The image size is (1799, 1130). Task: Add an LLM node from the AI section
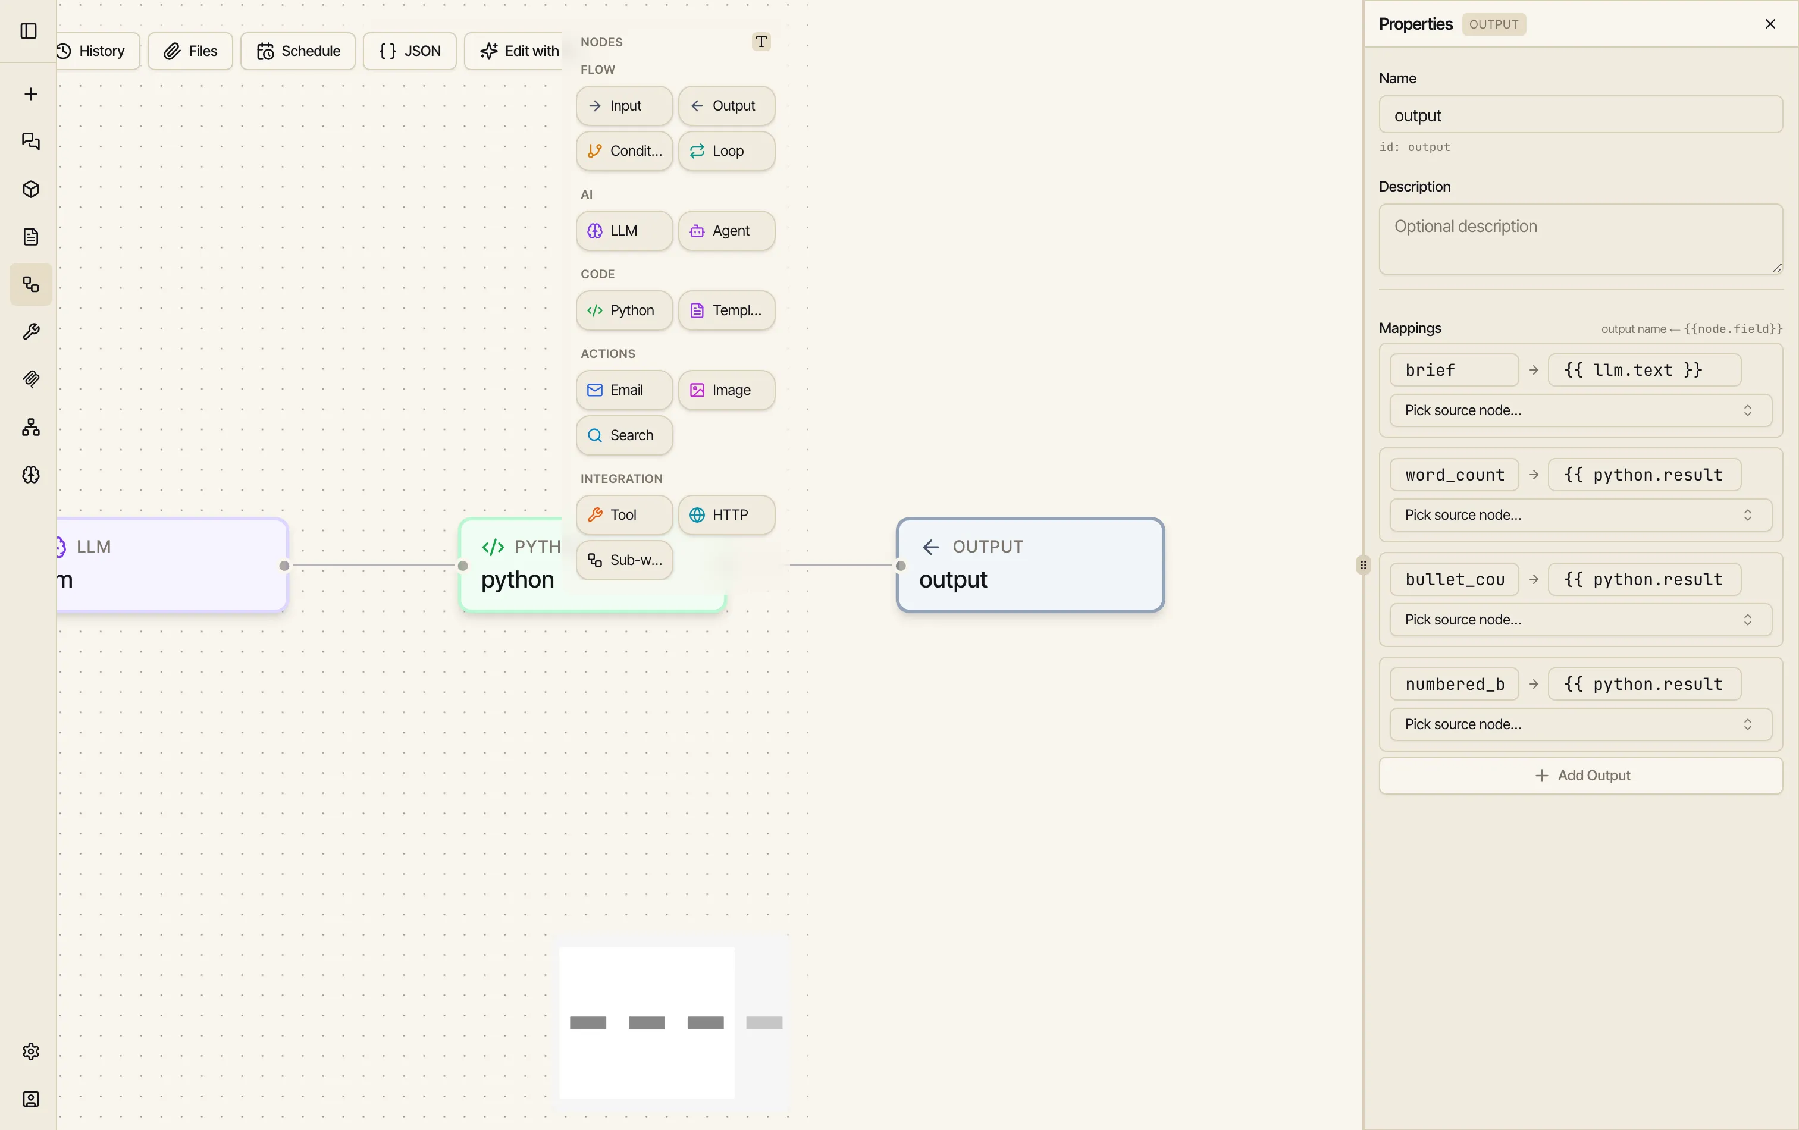click(x=624, y=231)
